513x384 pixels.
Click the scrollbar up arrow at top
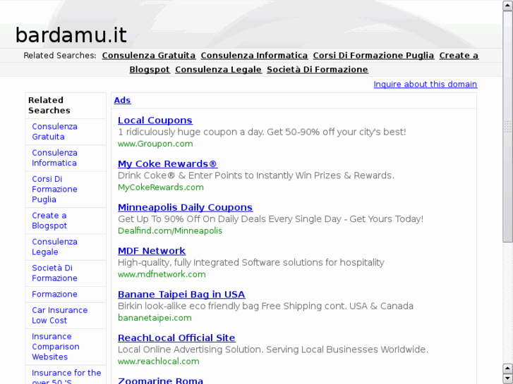point(507,6)
